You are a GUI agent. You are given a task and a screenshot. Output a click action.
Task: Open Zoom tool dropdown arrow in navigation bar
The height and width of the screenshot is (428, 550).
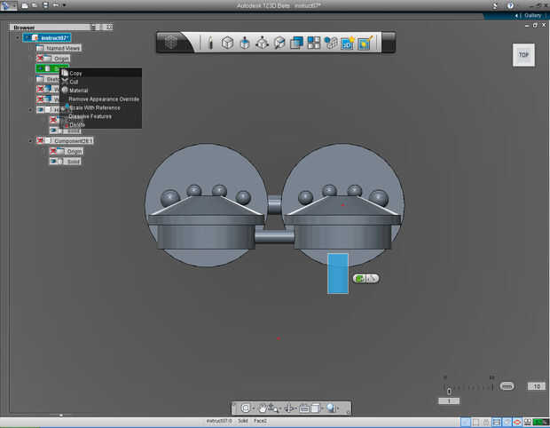click(x=279, y=408)
